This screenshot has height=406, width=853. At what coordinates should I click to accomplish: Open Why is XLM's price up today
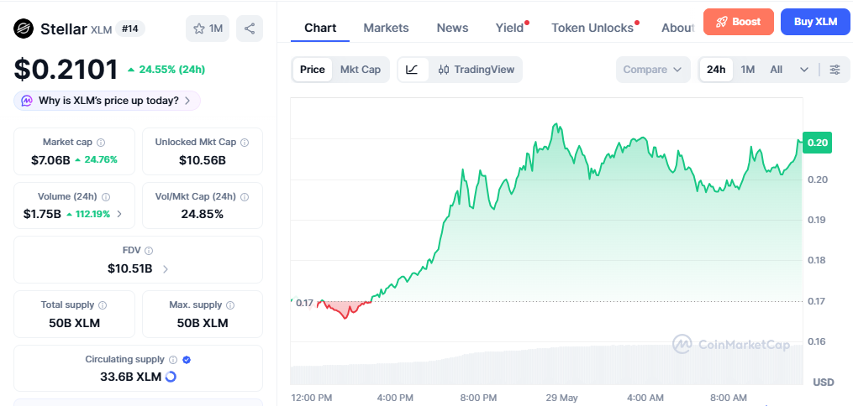point(108,101)
